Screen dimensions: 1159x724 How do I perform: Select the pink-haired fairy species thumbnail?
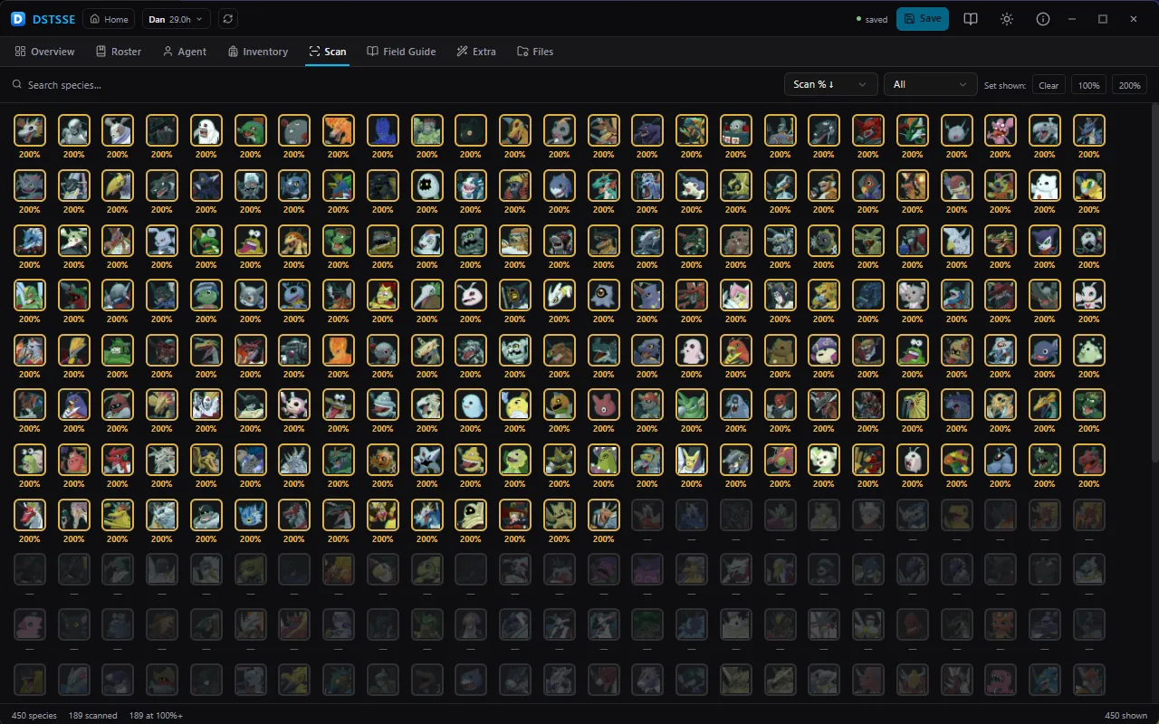tap(736, 296)
